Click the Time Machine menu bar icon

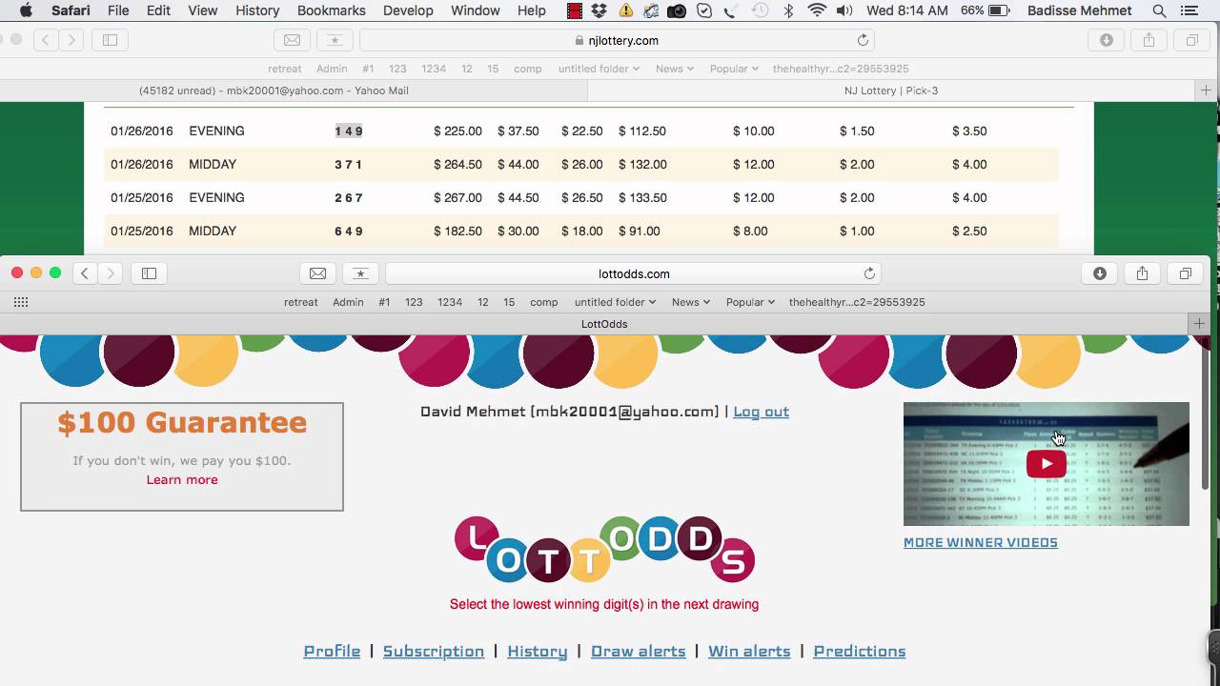tap(761, 10)
